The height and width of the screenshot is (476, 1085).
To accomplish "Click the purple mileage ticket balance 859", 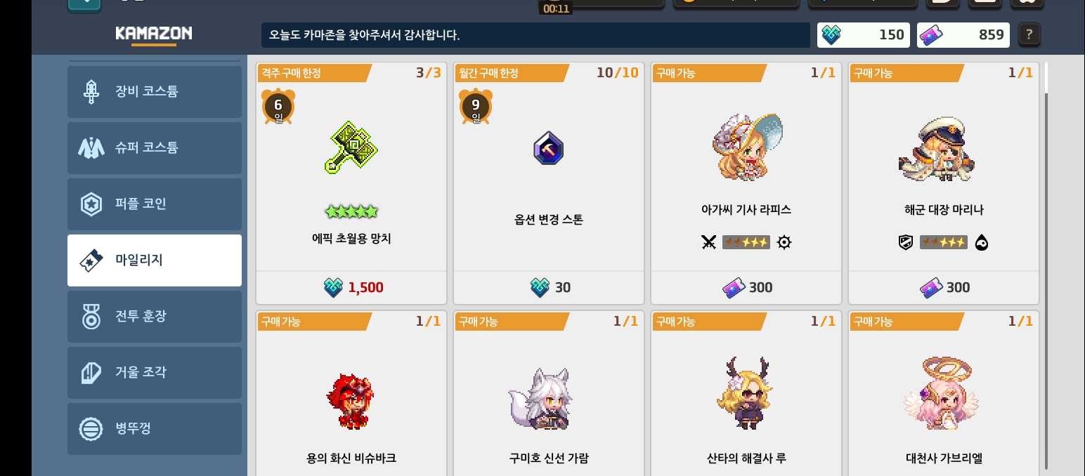I will coord(963,35).
